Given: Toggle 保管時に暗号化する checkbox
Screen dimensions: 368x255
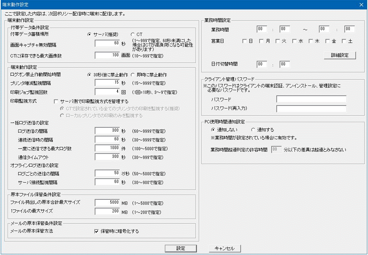Looking at the screenshot, I should click(96, 231).
